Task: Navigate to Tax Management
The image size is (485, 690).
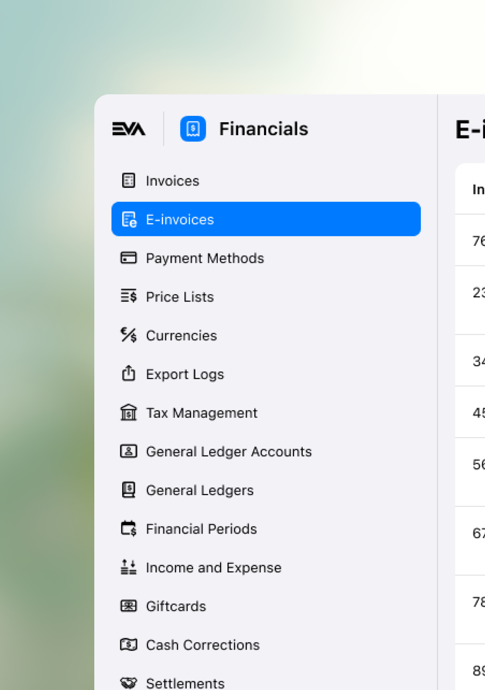Action: 202,412
